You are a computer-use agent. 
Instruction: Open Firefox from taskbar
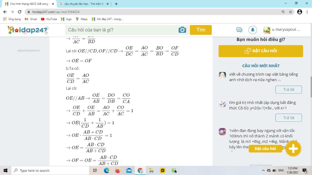coord(118,170)
